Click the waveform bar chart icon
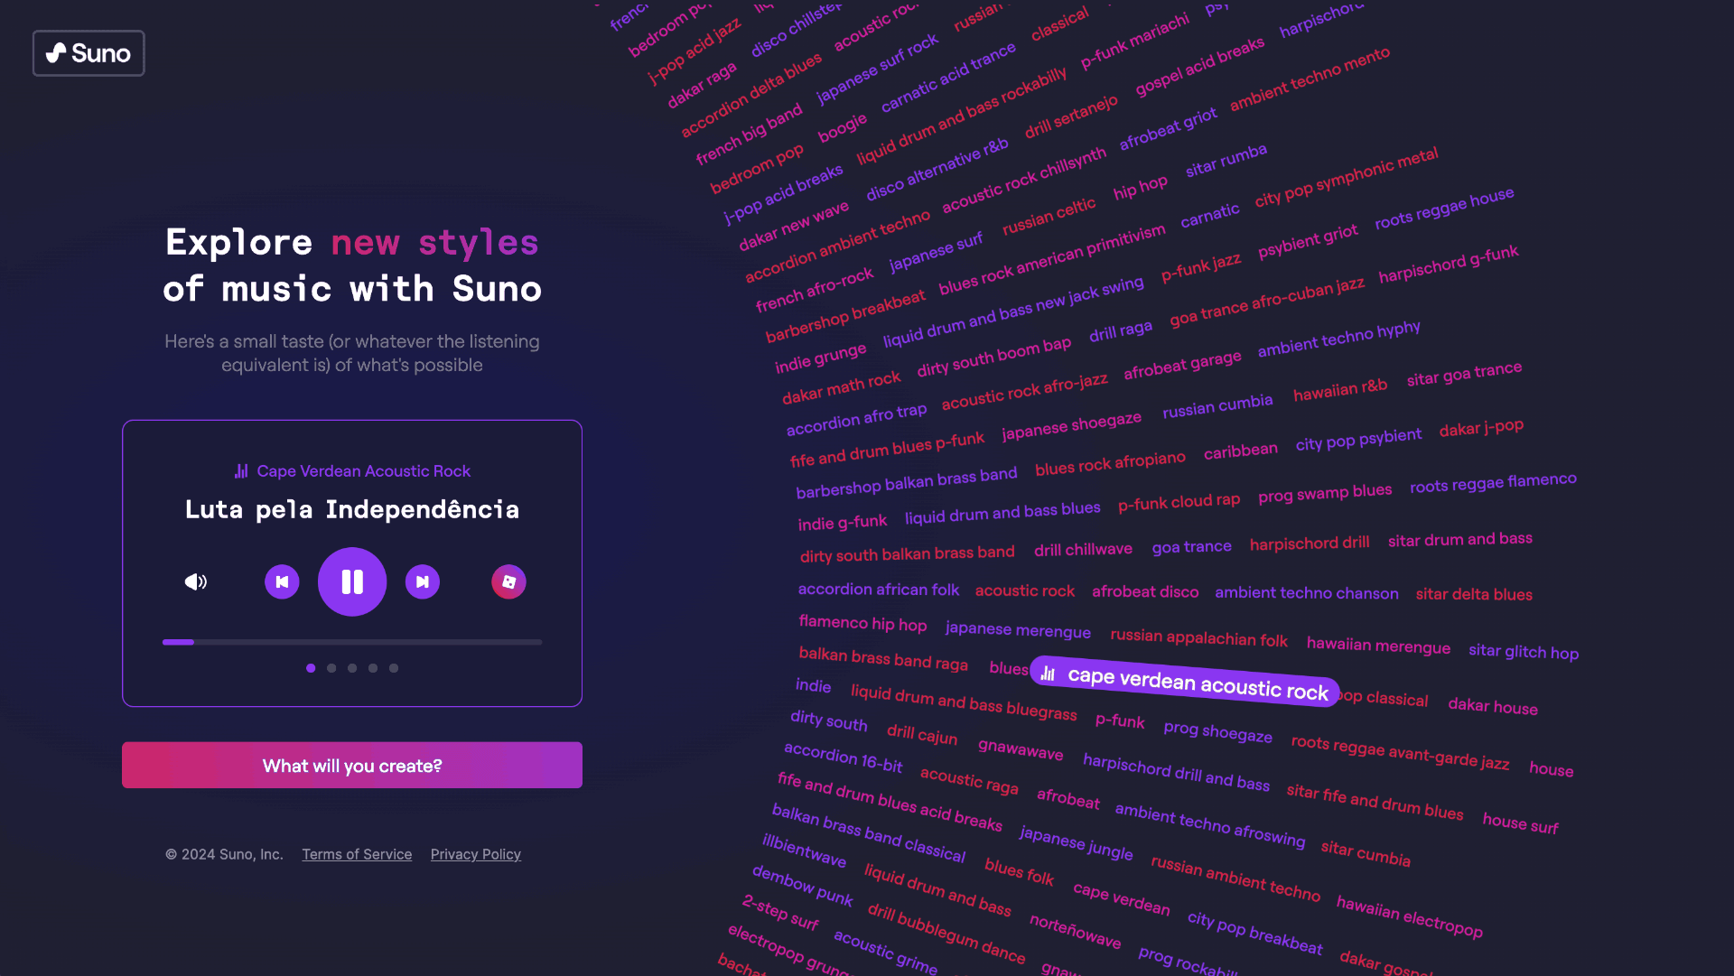Screen dimensions: 1734x976 tap(240, 470)
